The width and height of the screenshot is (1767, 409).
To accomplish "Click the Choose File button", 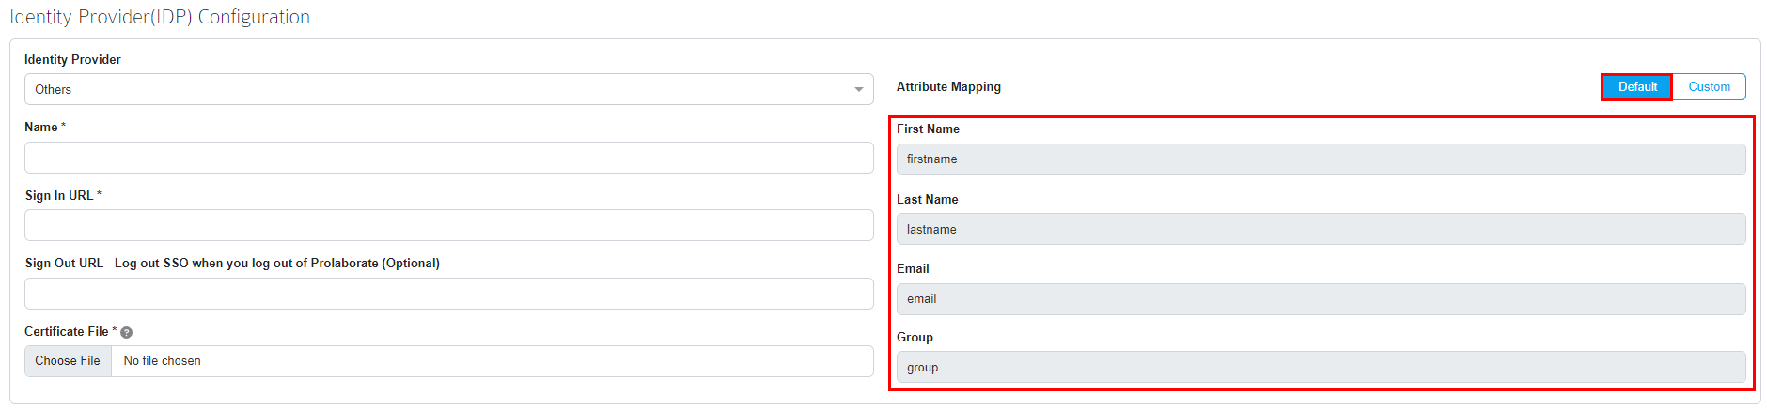I will click(68, 361).
